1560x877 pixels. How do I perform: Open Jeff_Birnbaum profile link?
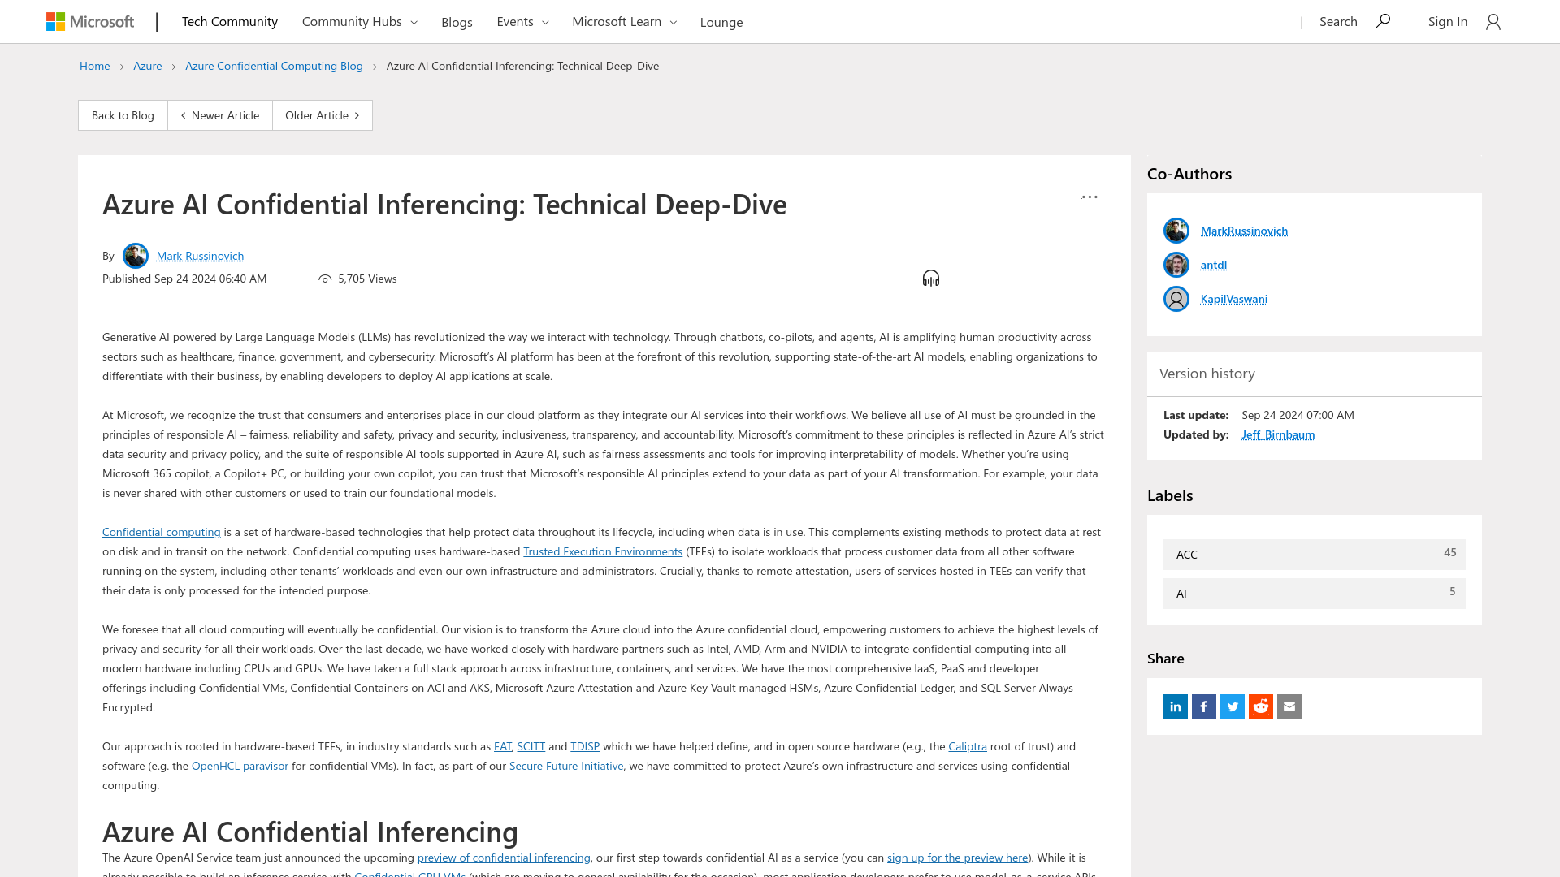[1278, 434]
